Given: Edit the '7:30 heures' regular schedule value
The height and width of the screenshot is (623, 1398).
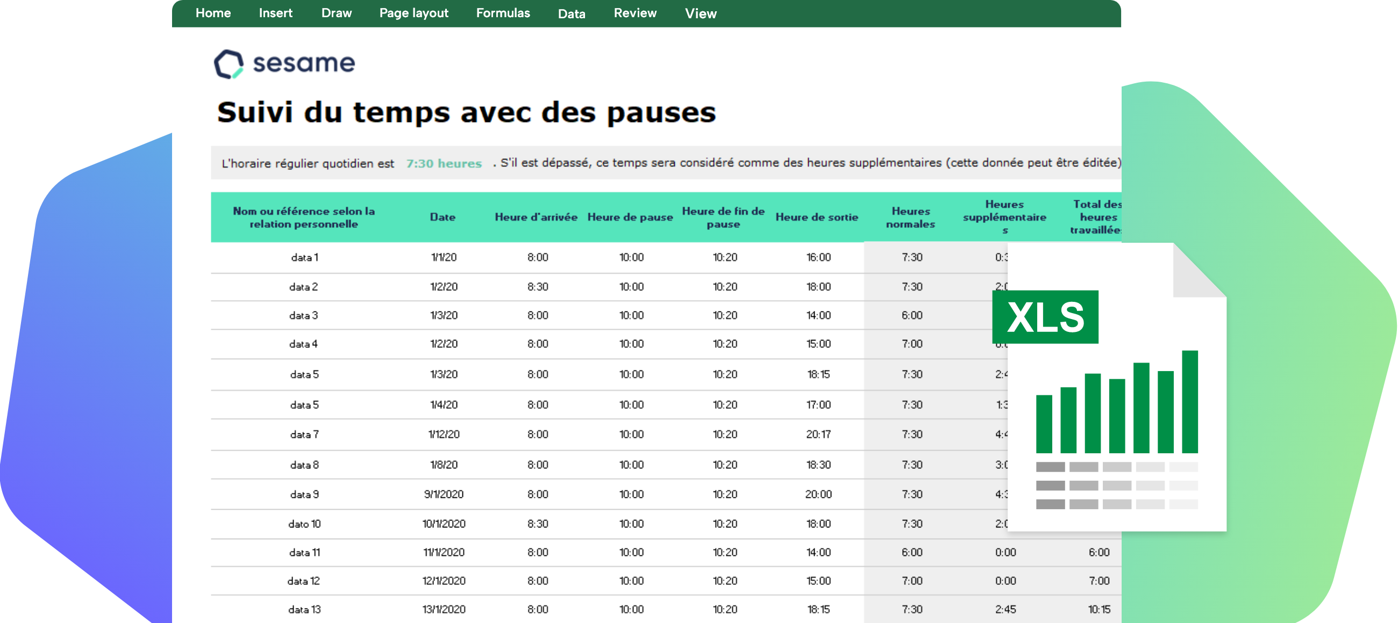Looking at the screenshot, I should [x=444, y=163].
